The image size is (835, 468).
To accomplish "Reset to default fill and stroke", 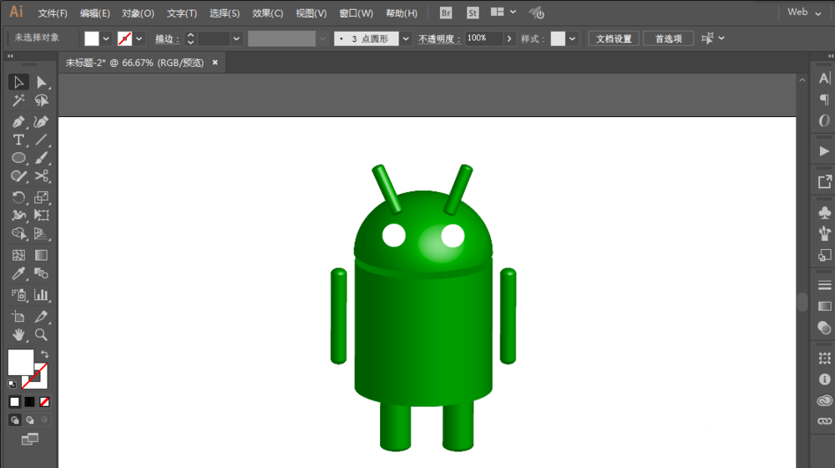I will click(12, 384).
